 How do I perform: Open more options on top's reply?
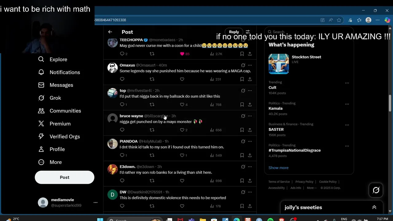click(250, 91)
